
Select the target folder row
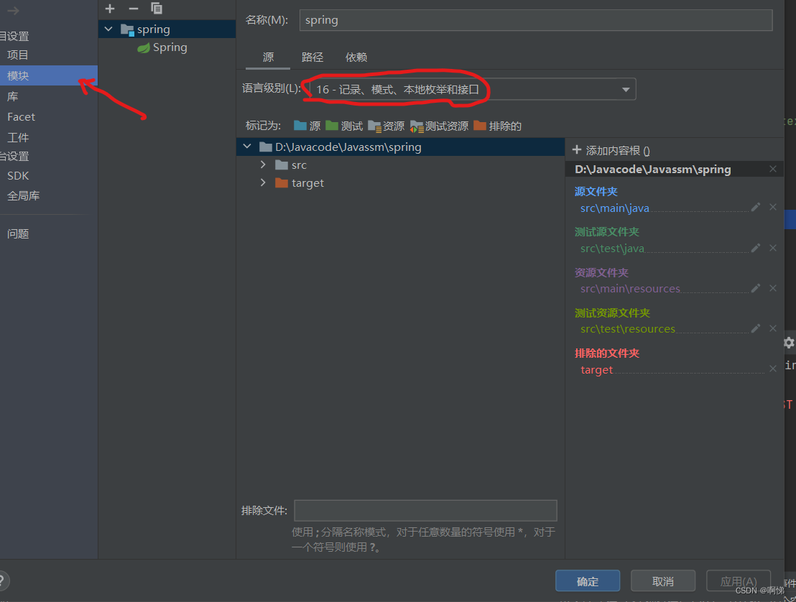[401, 182]
